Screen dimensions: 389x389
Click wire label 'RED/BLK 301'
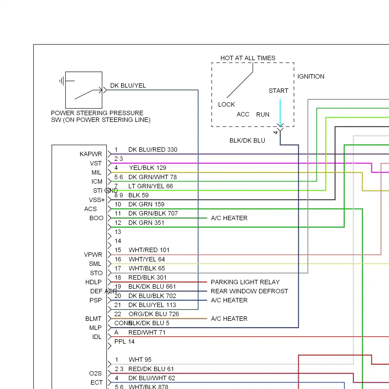[147, 277]
